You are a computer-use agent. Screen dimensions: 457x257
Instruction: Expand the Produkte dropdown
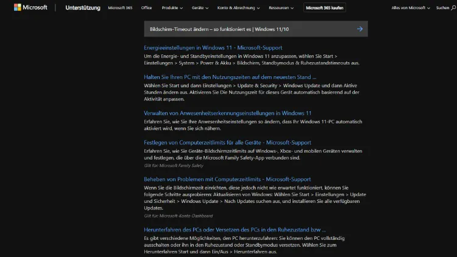coord(172,8)
